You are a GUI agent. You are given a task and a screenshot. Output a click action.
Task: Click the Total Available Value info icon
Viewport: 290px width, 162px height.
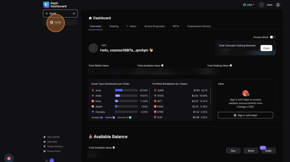[x=162, y=65]
